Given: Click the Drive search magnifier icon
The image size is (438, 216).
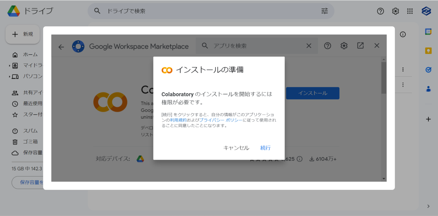Looking at the screenshot, I should (97, 11).
